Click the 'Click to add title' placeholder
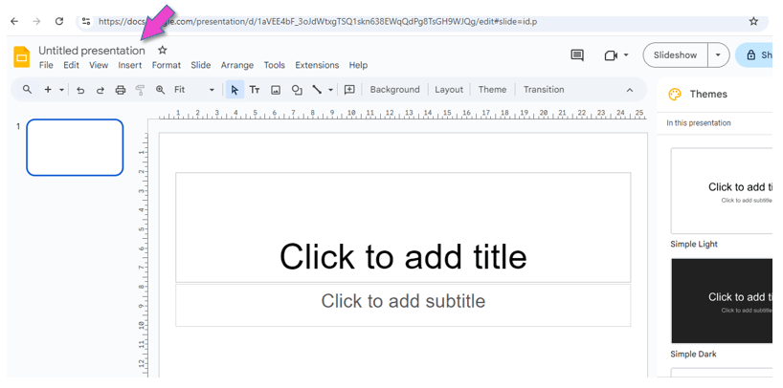783x388 pixels. (x=403, y=256)
